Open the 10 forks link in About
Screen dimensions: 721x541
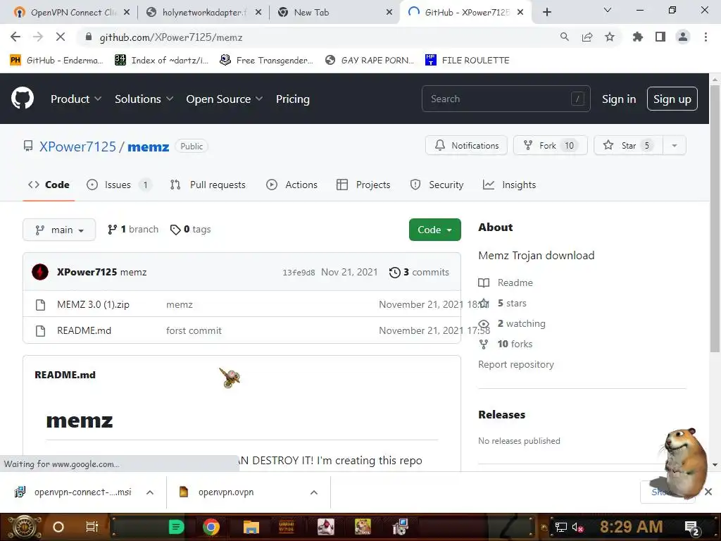515,344
